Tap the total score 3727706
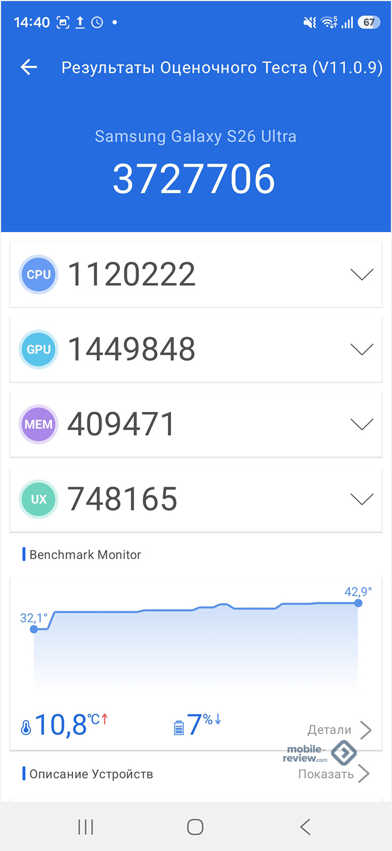 click(194, 179)
